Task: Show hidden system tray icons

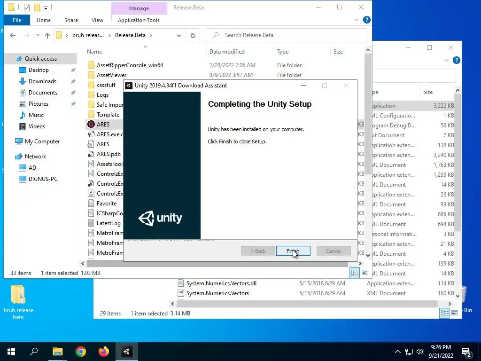Action: tap(397, 352)
